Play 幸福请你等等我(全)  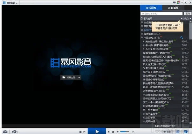tap(154, 80)
